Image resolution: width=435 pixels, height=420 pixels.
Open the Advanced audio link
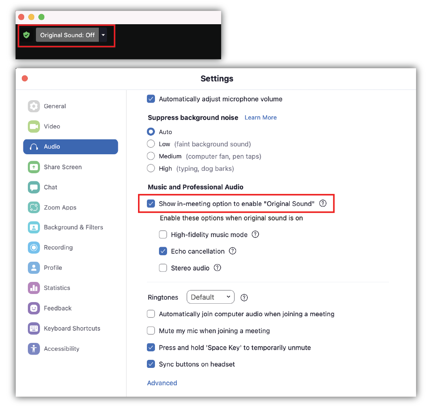pyautogui.click(x=162, y=383)
